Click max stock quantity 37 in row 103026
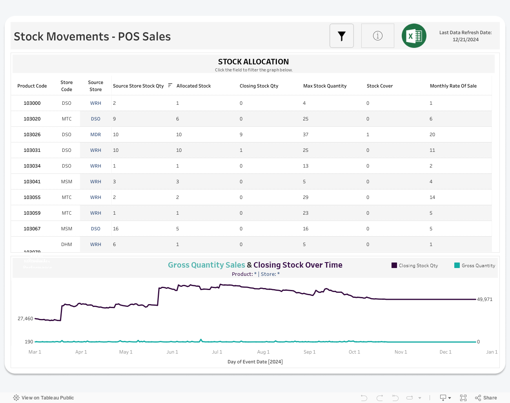 tap(306, 135)
